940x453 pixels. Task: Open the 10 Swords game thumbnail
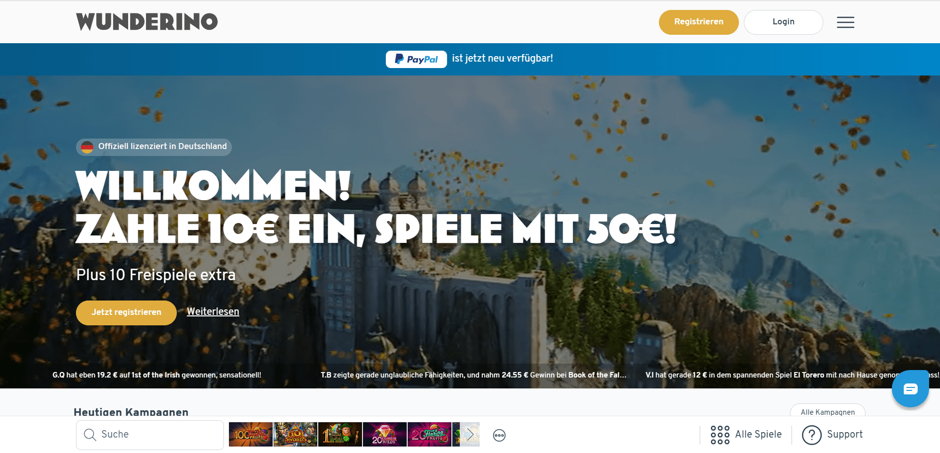tap(295, 434)
